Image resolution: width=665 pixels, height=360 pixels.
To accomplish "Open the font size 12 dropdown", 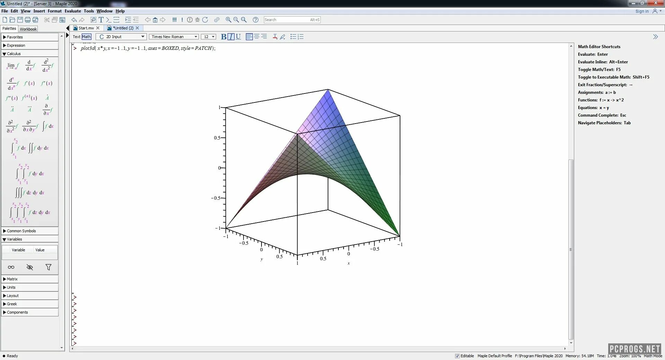I will pyautogui.click(x=209, y=37).
